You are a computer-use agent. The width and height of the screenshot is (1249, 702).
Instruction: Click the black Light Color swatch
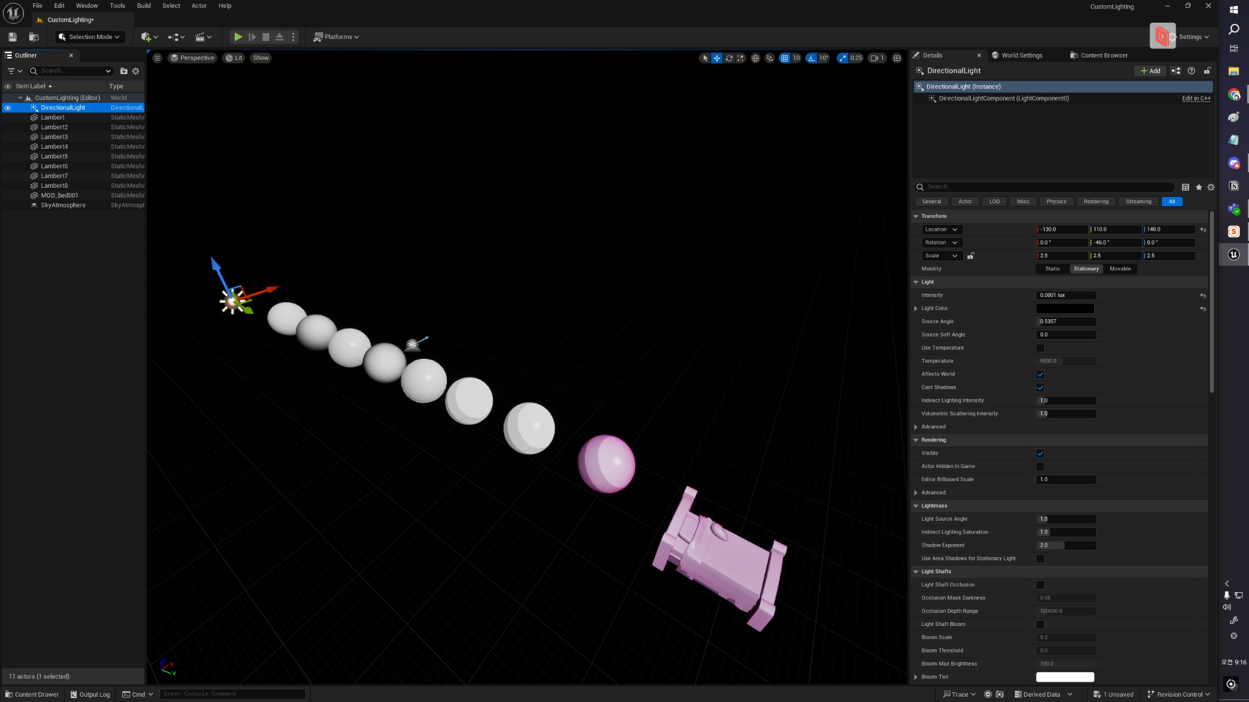1065,308
